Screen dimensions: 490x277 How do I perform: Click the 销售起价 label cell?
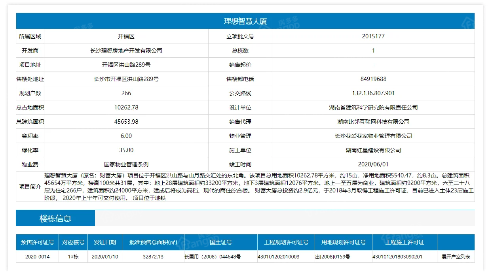coord(240,65)
